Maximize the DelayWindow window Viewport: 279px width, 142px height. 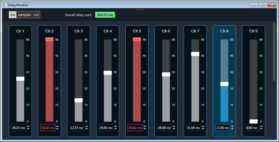pos(263,5)
